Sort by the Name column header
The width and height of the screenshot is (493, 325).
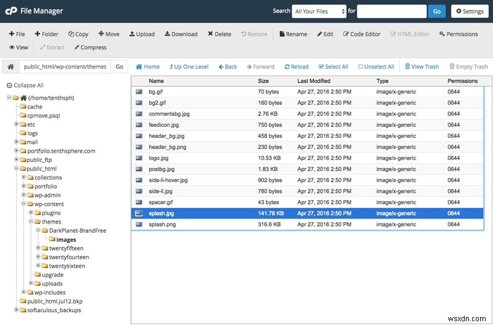point(157,81)
